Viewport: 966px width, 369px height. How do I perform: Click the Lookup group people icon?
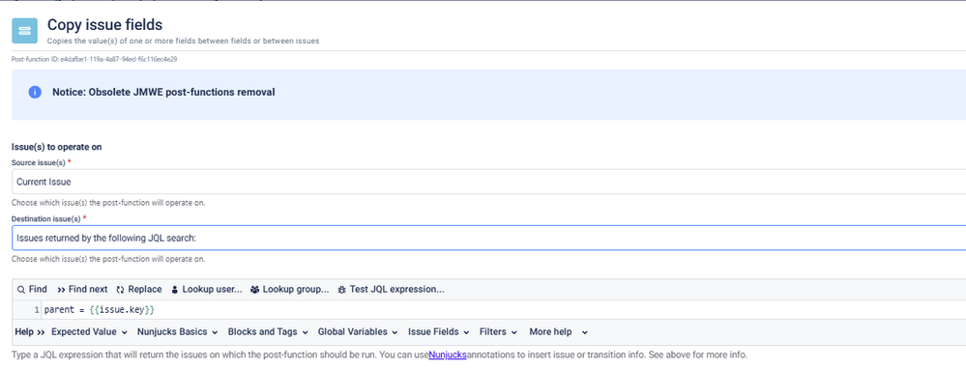[x=255, y=290]
